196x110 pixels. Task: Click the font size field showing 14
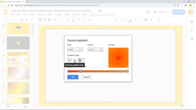click(x=107, y=20)
